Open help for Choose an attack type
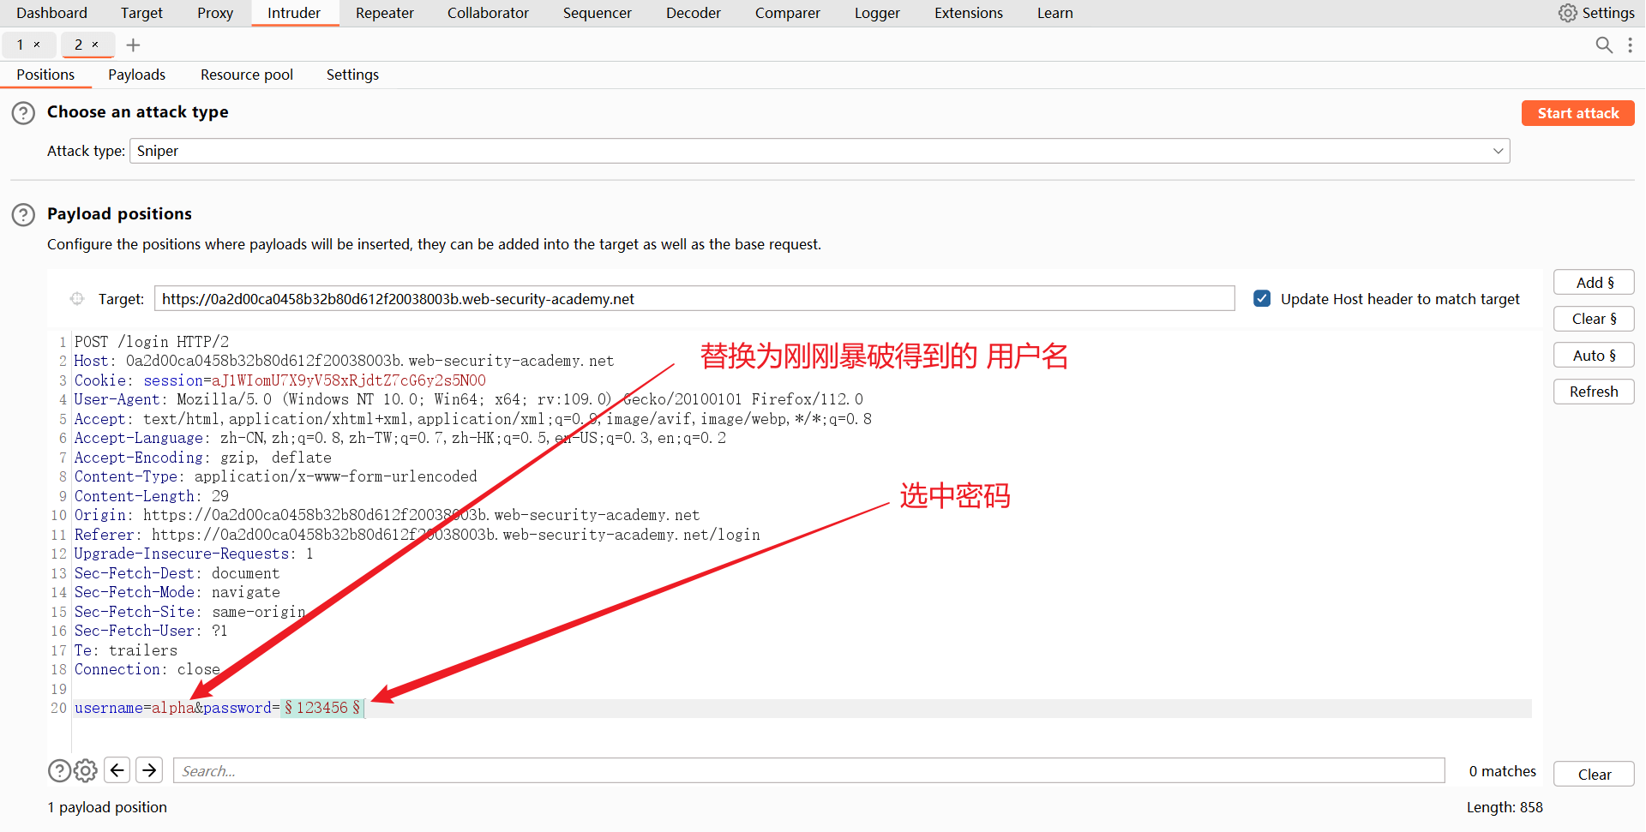The width and height of the screenshot is (1646, 832). point(23,113)
